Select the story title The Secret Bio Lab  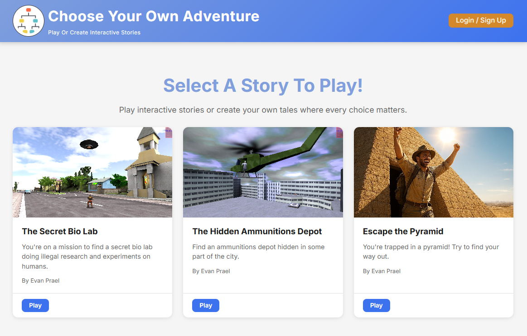click(x=59, y=231)
